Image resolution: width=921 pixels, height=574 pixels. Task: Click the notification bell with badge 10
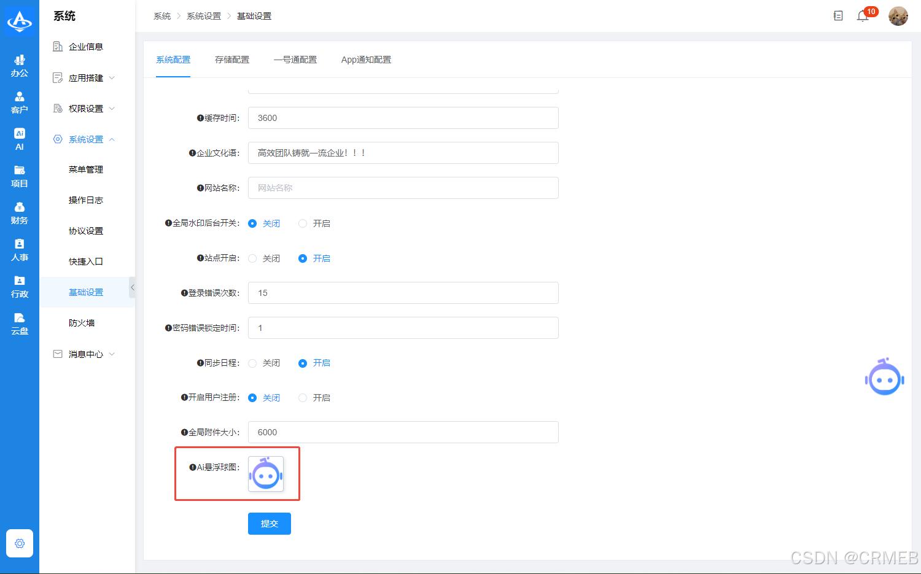click(863, 16)
